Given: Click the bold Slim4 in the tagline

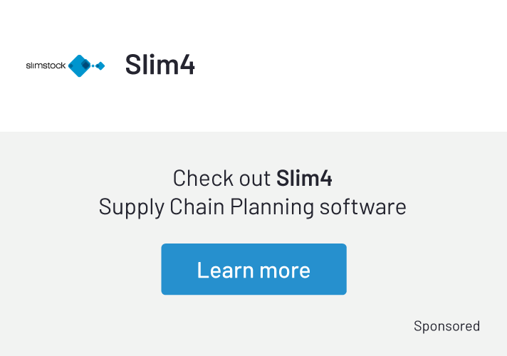Looking at the screenshot, I should coord(304,177).
